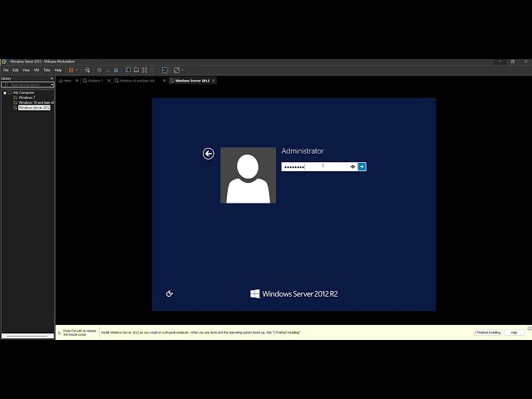Revert to snapshot toolbar icon
The image size is (532, 399).
[107, 70]
